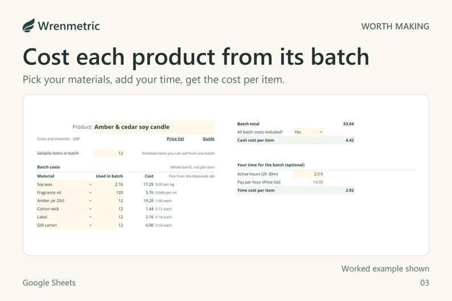Open the All batch costs included Yes dropdown
This screenshot has width=452, height=301.
pyautogui.click(x=309, y=132)
